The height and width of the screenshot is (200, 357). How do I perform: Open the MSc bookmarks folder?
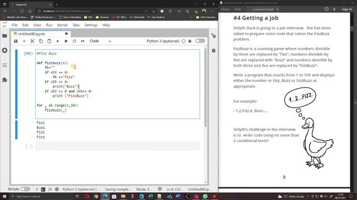(x=88, y=17)
